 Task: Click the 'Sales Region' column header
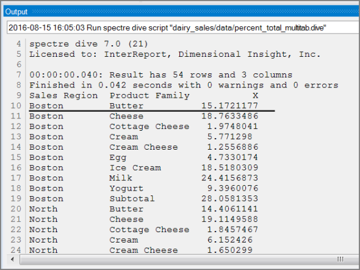click(x=63, y=95)
